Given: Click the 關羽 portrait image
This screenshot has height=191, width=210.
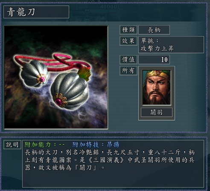Looking at the screenshot, I should [157, 87].
